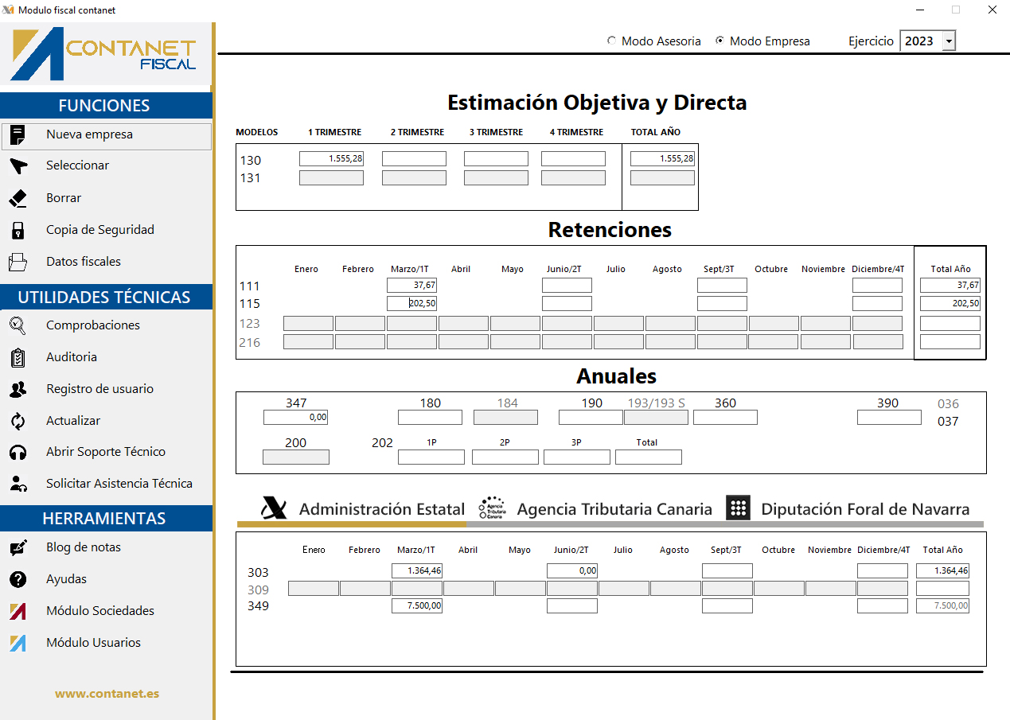Click the Abrir Soporte Técnico headphones icon
The height and width of the screenshot is (720, 1010).
(18, 453)
